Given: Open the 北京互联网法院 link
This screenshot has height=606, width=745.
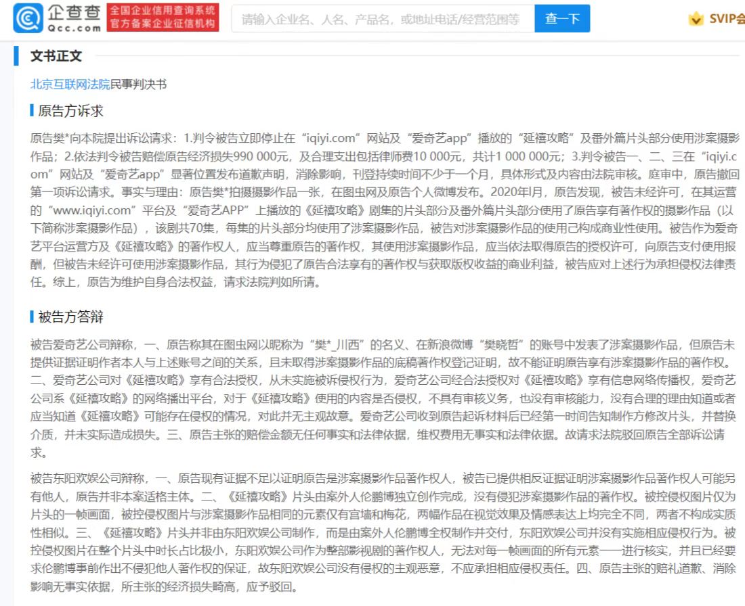Looking at the screenshot, I should [70, 85].
